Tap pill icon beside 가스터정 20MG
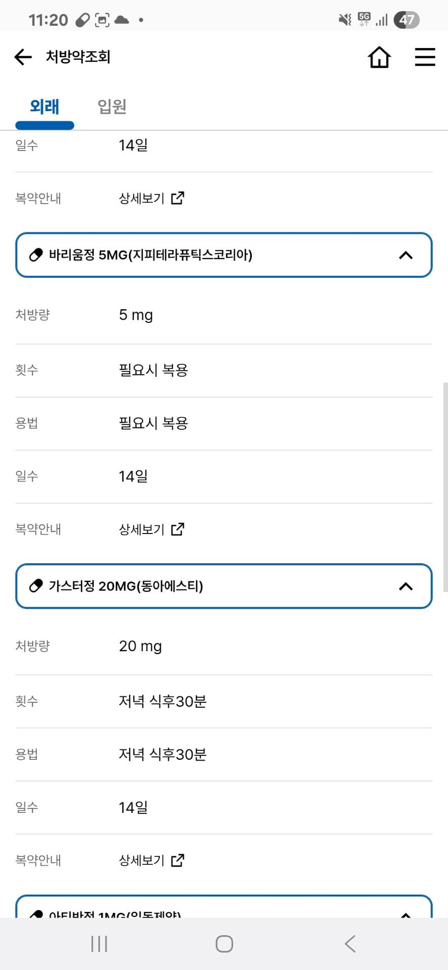The width and height of the screenshot is (448, 970). click(36, 586)
